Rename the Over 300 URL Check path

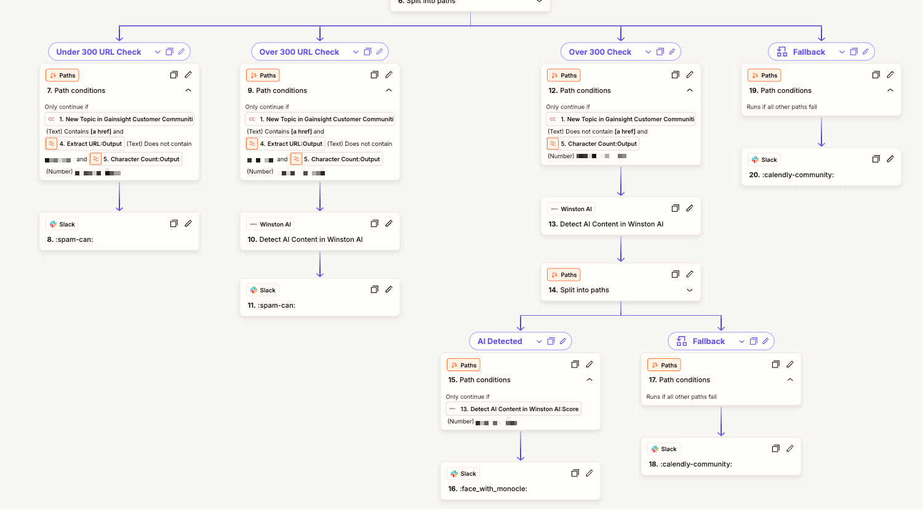pyautogui.click(x=380, y=52)
